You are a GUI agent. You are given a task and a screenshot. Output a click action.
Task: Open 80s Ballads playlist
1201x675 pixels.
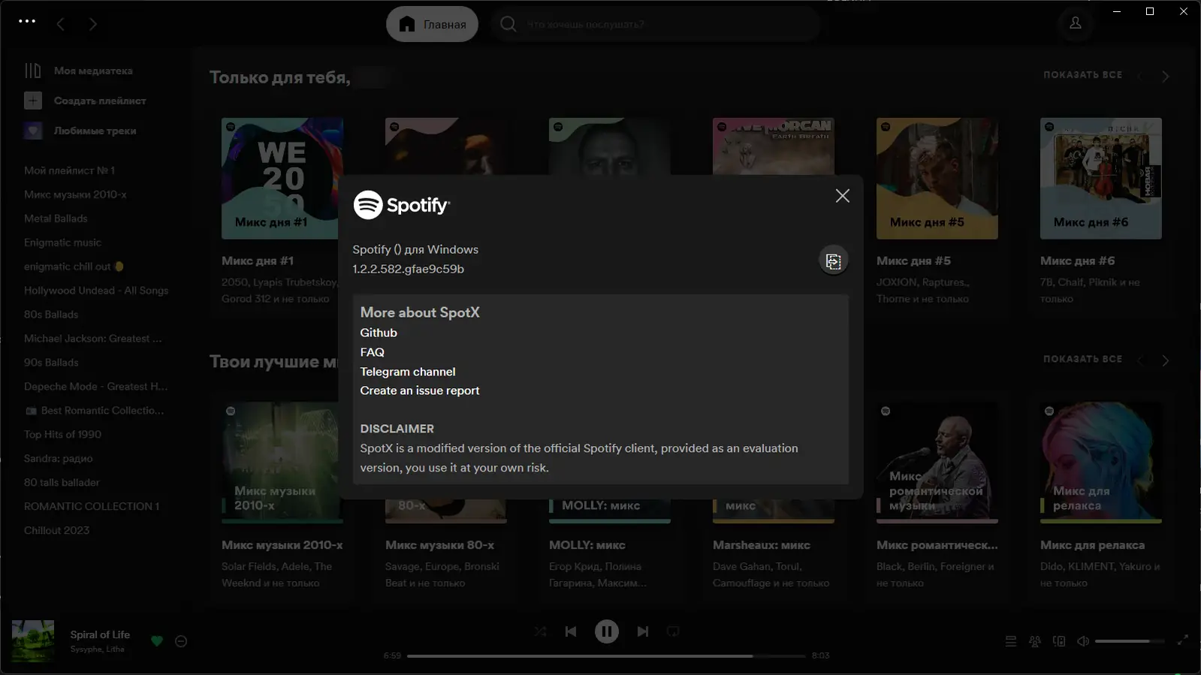click(x=51, y=315)
